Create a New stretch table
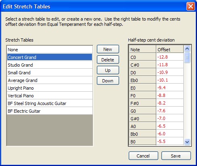197x166 pixels. pyautogui.click(x=108, y=49)
